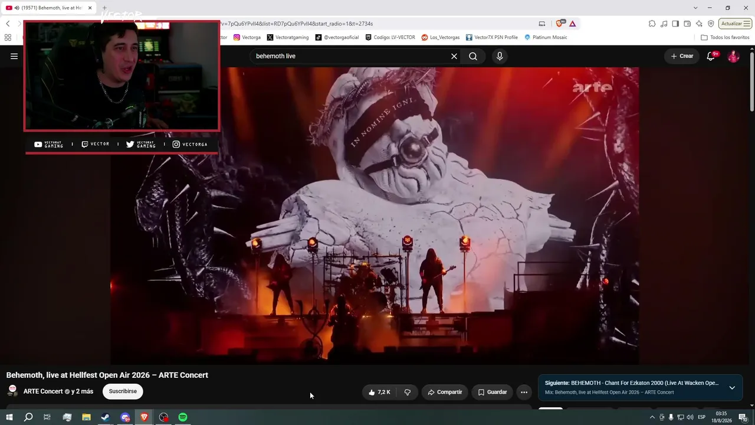The width and height of the screenshot is (755, 425).
Task: Open the YouTube guide hamburger menu
Action: [x=14, y=56]
